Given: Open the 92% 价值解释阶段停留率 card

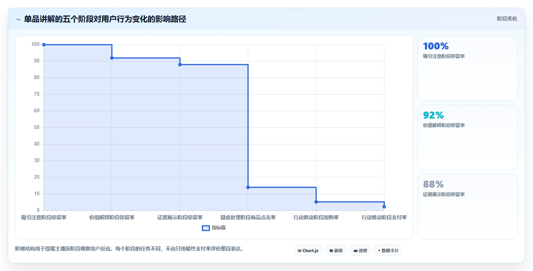Looking at the screenshot, I should [467, 137].
